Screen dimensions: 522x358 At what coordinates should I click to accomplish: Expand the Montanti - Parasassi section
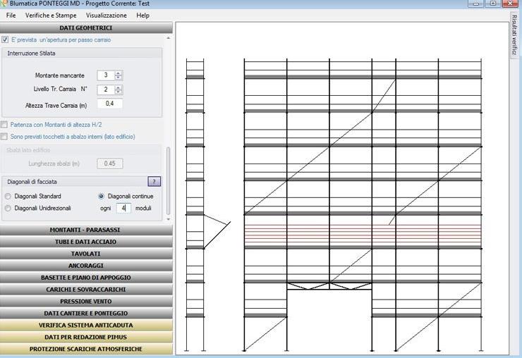(x=86, y=230)
